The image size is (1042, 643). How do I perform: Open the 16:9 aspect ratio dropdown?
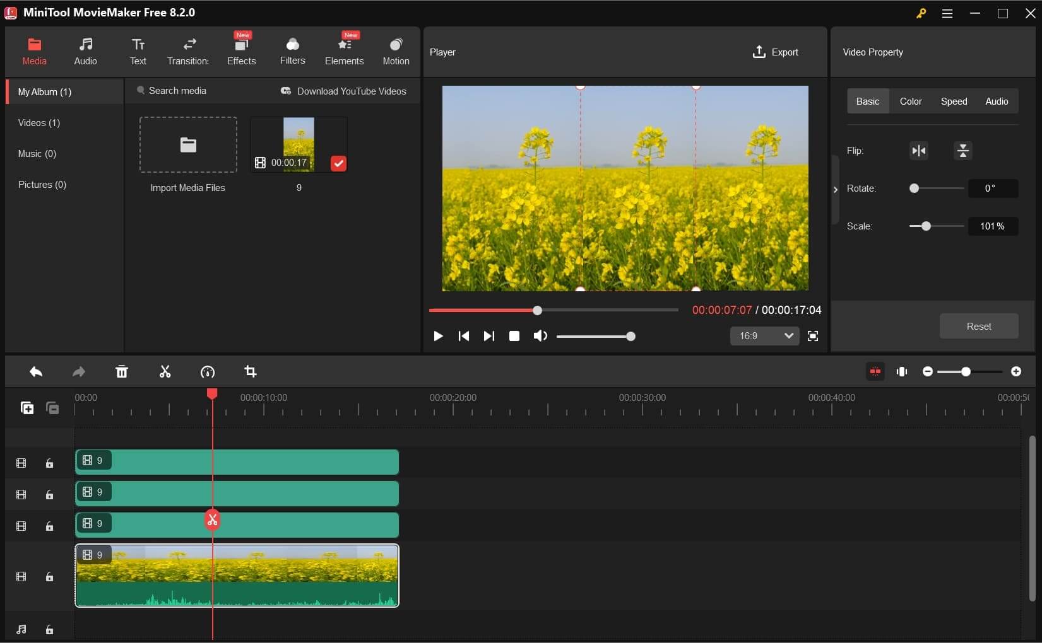[765, 336]
